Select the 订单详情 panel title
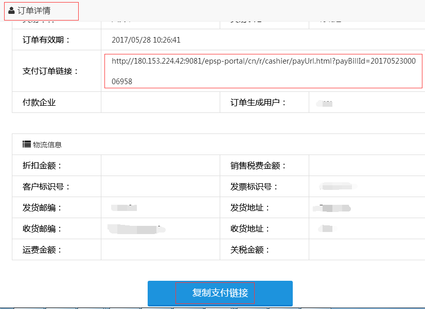 [34, 11]
